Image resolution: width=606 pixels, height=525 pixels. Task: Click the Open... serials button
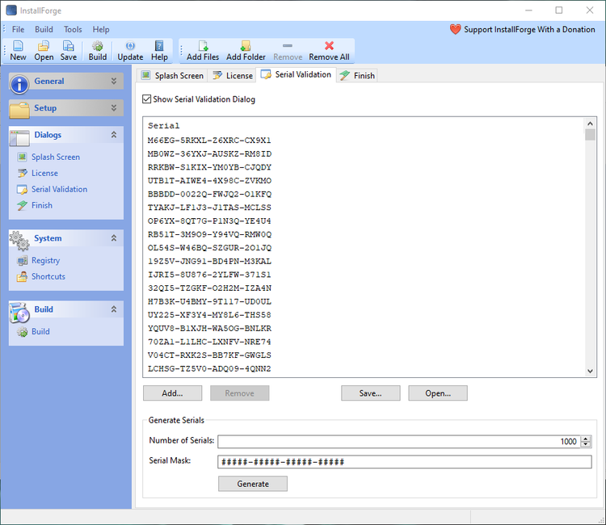(438, 393)
